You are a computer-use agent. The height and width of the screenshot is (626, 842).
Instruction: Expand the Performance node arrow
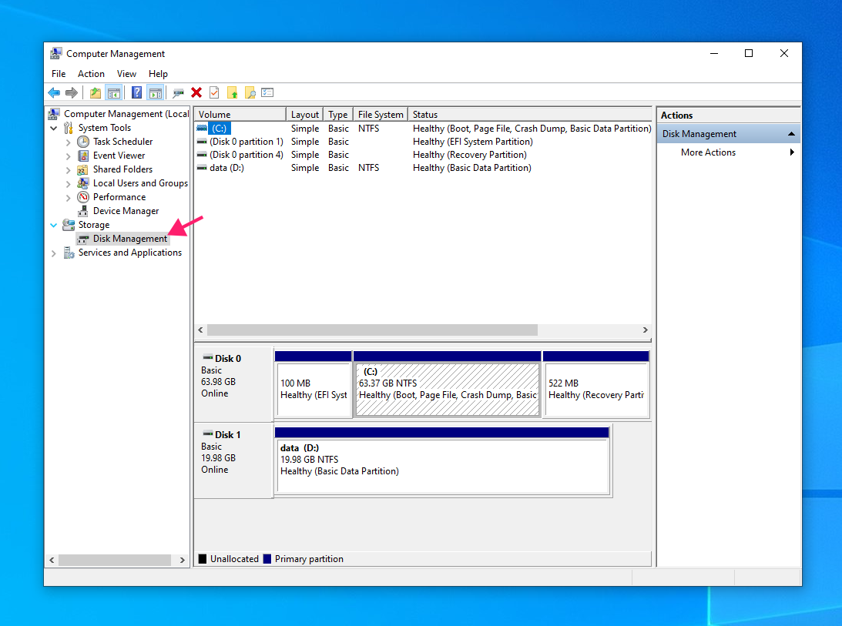69,198
